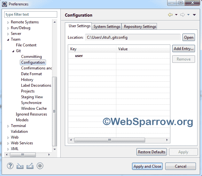Click the Apply button
202x176 pixels.
pos(183,152)
